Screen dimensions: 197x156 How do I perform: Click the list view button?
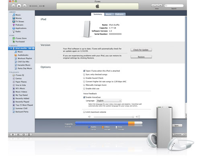153,6
